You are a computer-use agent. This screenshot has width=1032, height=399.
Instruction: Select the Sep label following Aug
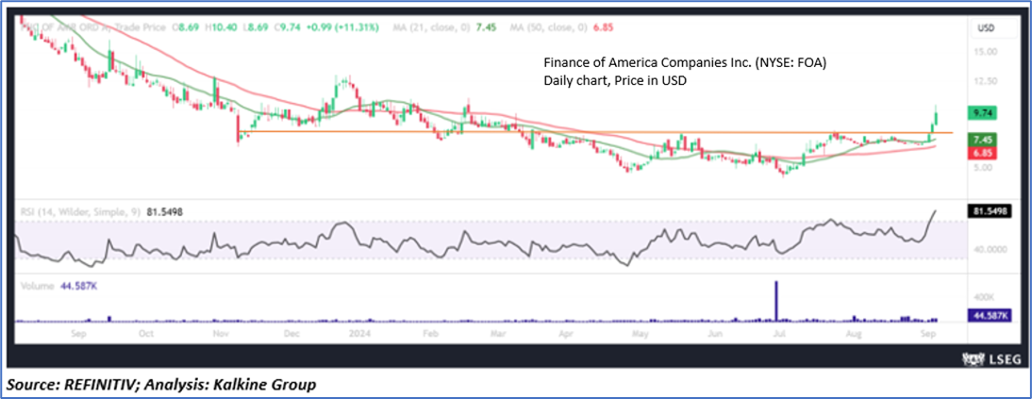[x=928, y=334]
